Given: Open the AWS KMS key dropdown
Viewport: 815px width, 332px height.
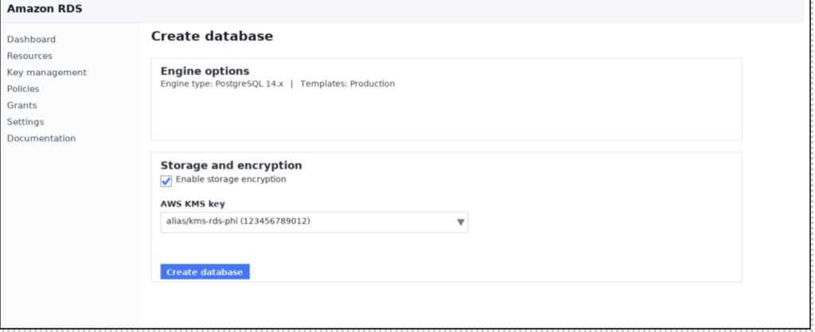Looking at the screenshot, I should point(314,222).
